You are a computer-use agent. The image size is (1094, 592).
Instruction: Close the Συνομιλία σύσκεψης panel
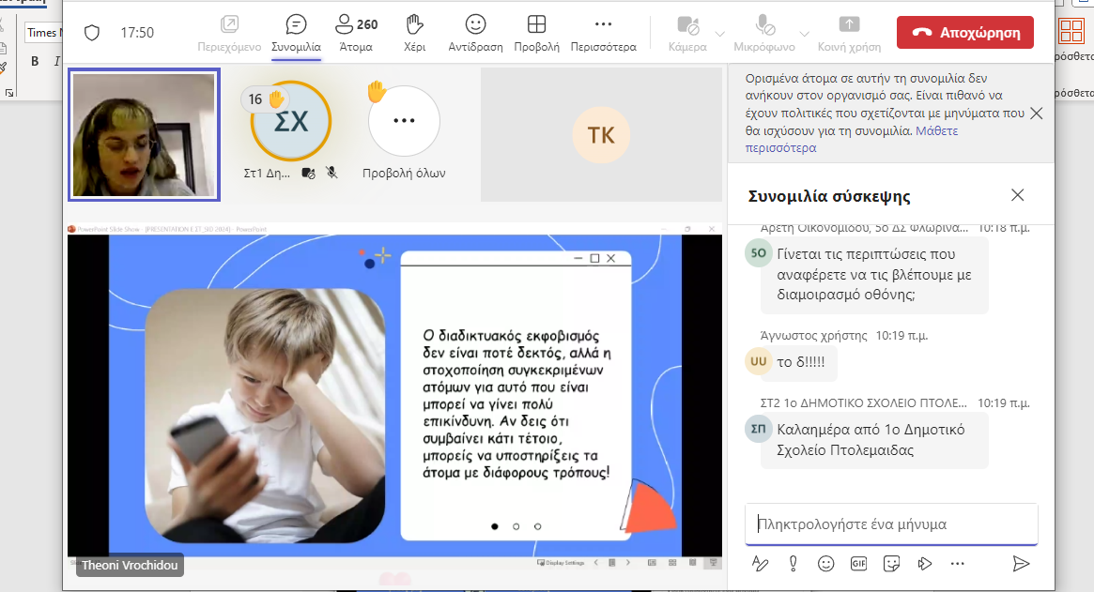tap(1018, 195)
